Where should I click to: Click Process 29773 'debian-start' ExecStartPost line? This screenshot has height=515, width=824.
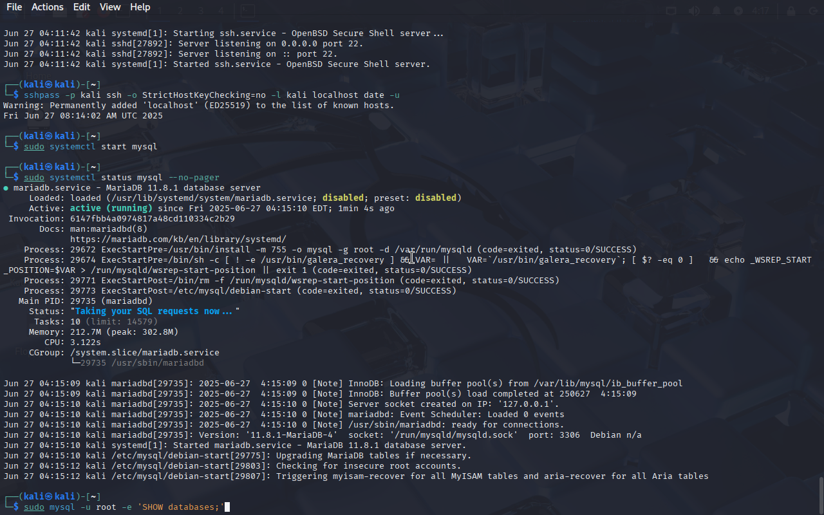coord(240,291)
